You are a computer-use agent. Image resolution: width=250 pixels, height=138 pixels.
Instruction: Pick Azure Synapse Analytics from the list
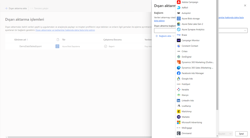coord(196,30)
